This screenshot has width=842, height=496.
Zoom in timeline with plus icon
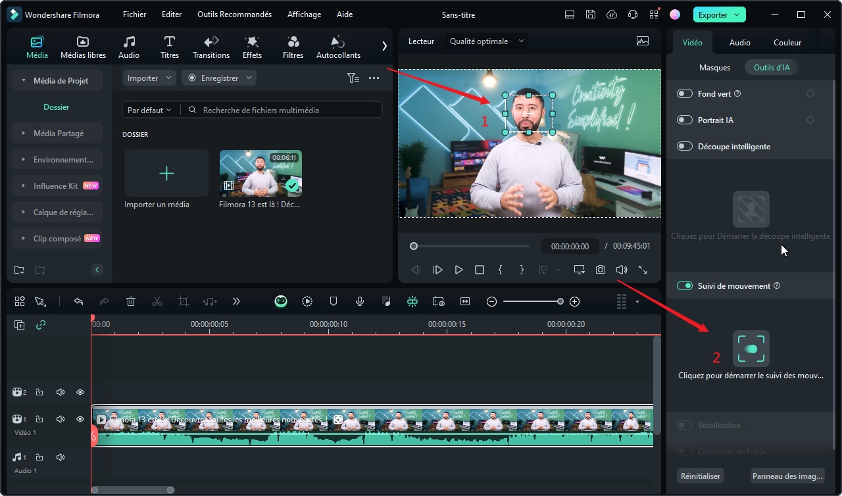(574, 301)
